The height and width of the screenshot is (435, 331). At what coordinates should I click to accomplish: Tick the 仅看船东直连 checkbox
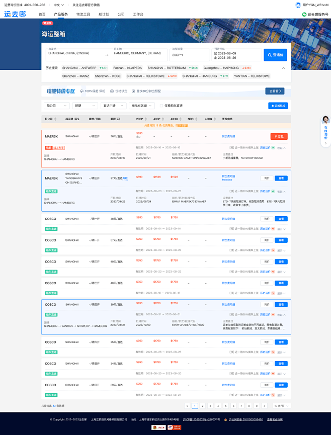(161, 106)
